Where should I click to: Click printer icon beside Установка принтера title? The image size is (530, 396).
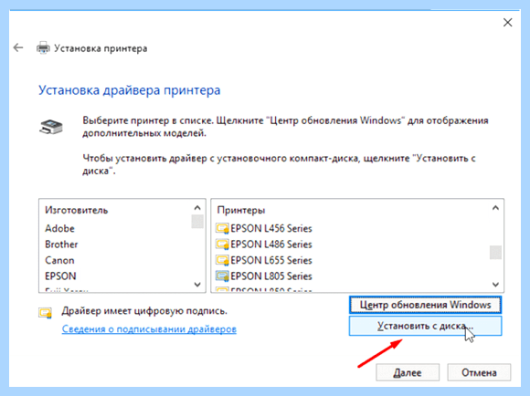click(43, 48)
